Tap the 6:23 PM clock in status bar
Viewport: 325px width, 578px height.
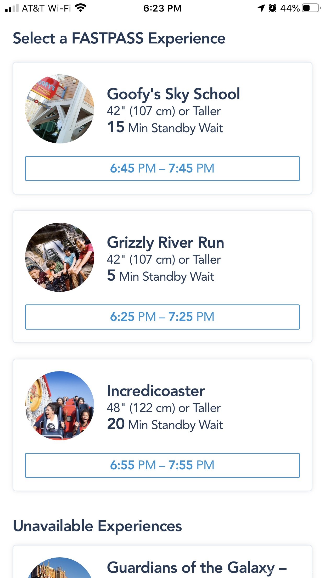162,8
